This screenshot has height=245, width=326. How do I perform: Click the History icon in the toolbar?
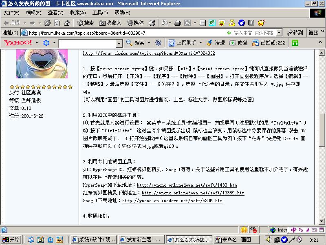pos(152,23)
